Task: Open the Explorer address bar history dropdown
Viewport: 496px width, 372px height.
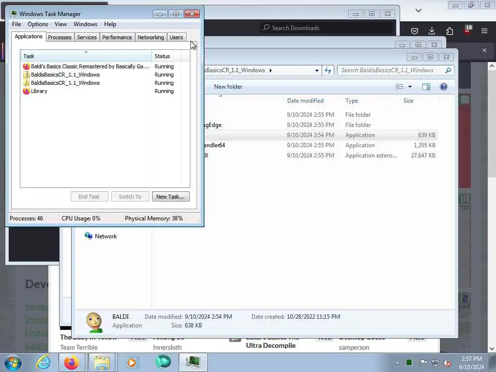Action: [x=317, y=71]
